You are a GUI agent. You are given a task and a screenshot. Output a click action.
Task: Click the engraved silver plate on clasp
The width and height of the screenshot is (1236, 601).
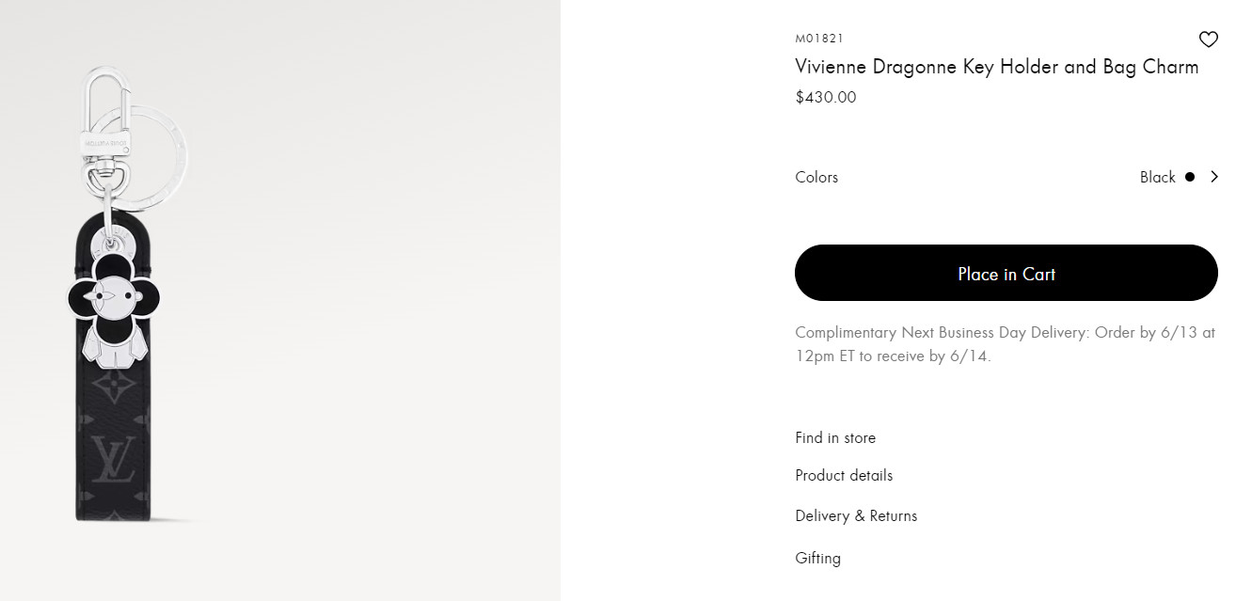click(103, 143)
